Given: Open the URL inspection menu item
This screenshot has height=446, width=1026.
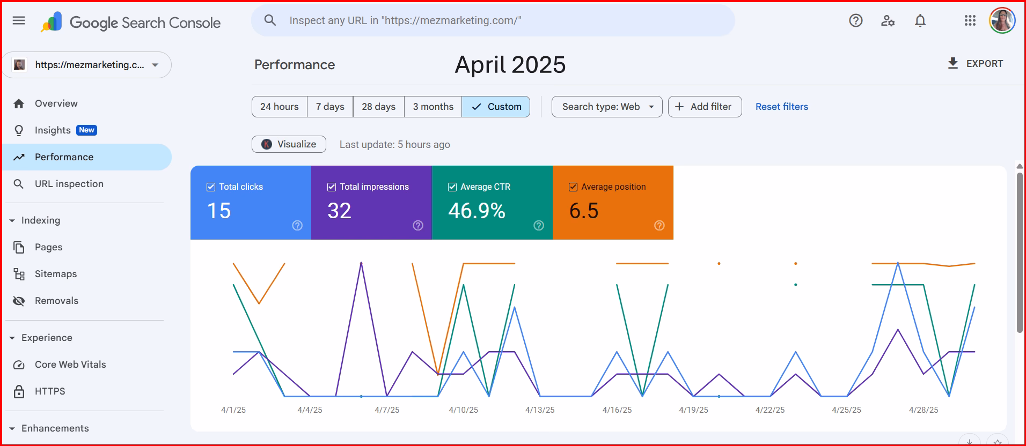Looking at the screenshot, I should click(x=87, y=184).
